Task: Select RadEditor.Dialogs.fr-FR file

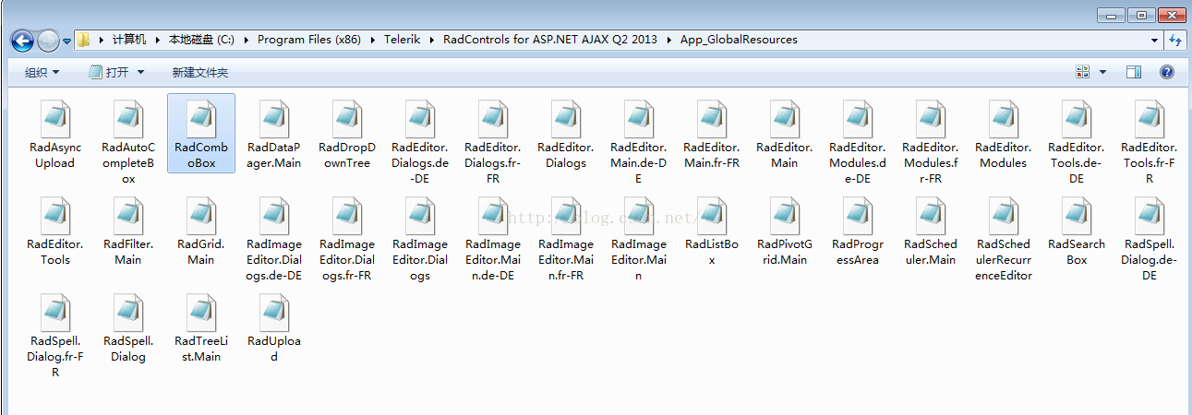Action: click(x=493, y=141)
